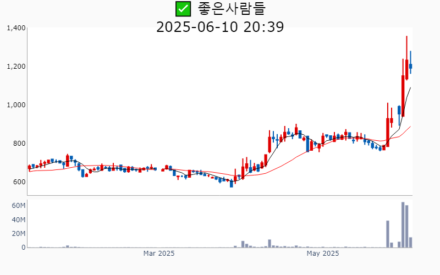Image resolution: width=440 pixels, height=275 pixels.
Task: Click the timestamp 2025-06-10 20:39
Action: [x=220, y=27]
